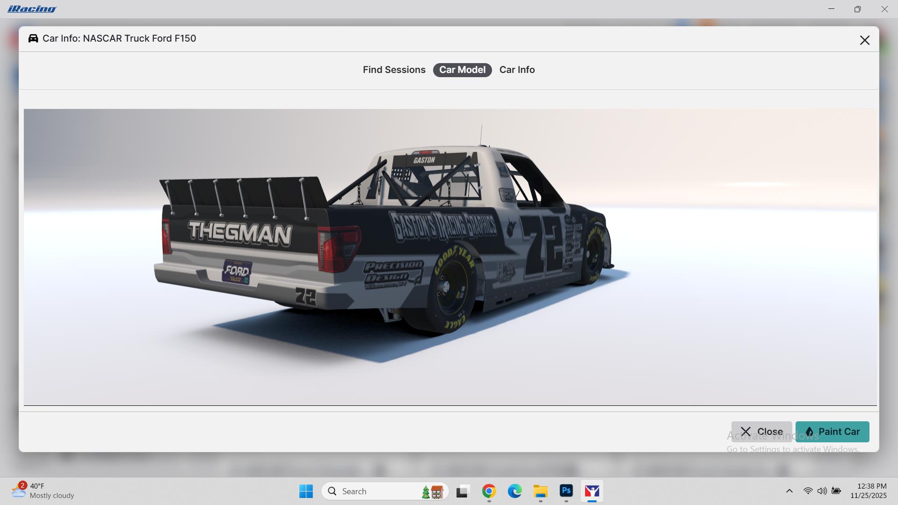Close the Car Info dialog with the X icon
898x505 pixels.
click(x=864, y=40)
